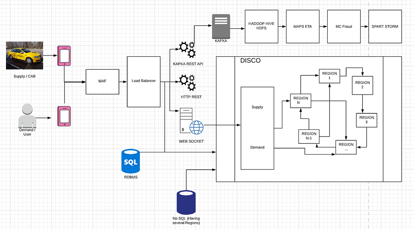Click the upper pink smartphone icon
The width and height of the screenshot is (414, 230).
[x=64, y=55]
